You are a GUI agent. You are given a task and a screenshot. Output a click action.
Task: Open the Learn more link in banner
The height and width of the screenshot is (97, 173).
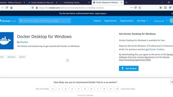[x=101, y=13]
